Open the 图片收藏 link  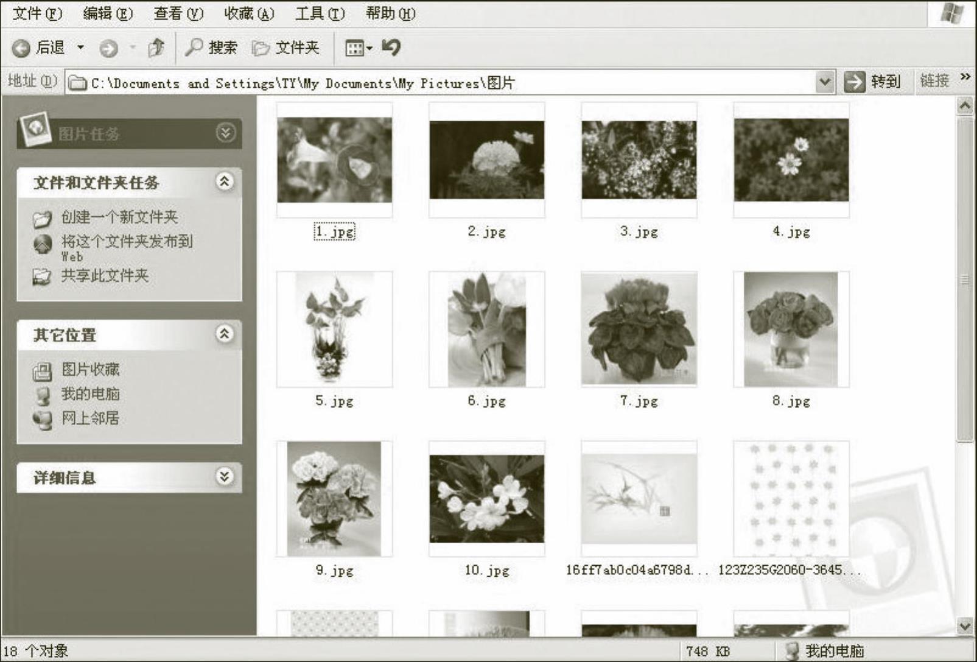point(91,370)
